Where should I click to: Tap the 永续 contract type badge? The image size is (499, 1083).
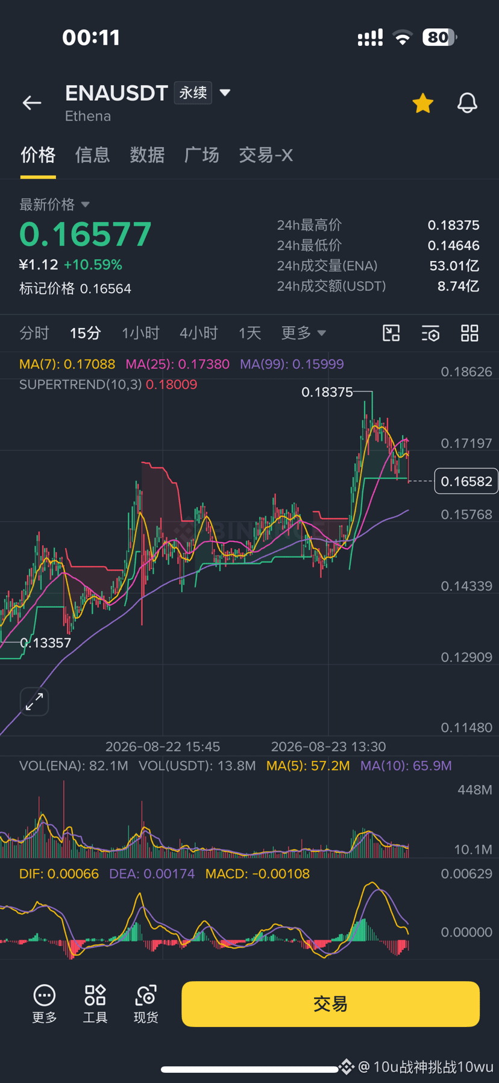pos(193,93)
